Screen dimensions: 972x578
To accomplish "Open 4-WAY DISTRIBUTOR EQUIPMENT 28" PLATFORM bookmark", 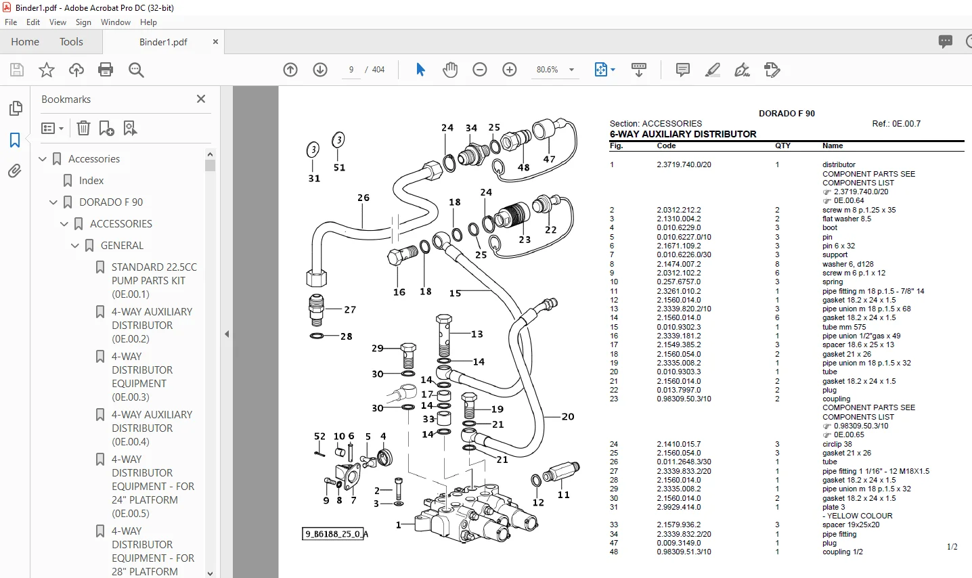I will [153, 552].
